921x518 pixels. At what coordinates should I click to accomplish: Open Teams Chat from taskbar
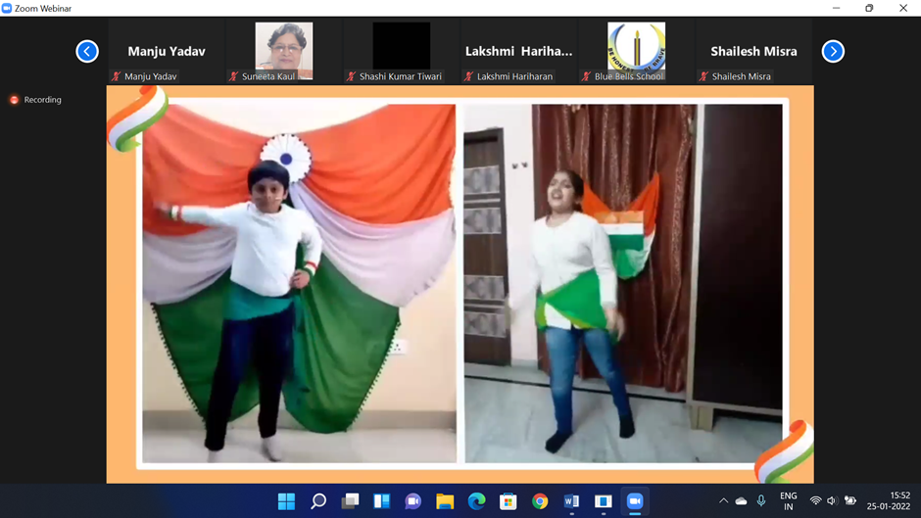click(412, 501)
